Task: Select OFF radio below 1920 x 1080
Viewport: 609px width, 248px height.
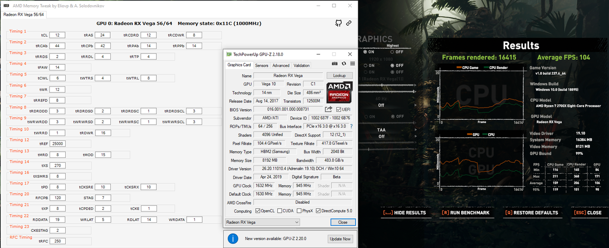Action: pyautogui.click(x=392, y=66)
